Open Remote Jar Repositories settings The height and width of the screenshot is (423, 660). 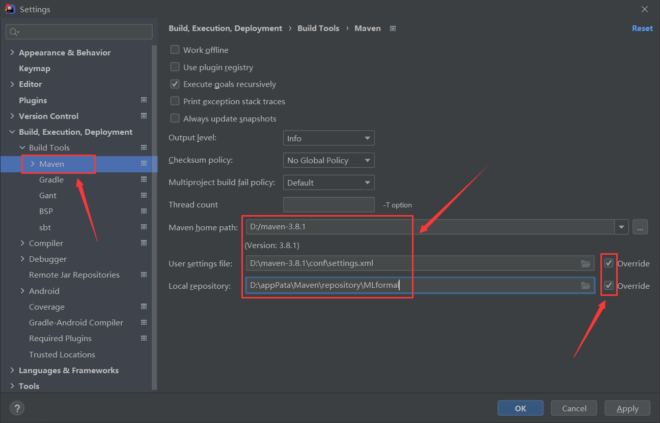[74, 275]
